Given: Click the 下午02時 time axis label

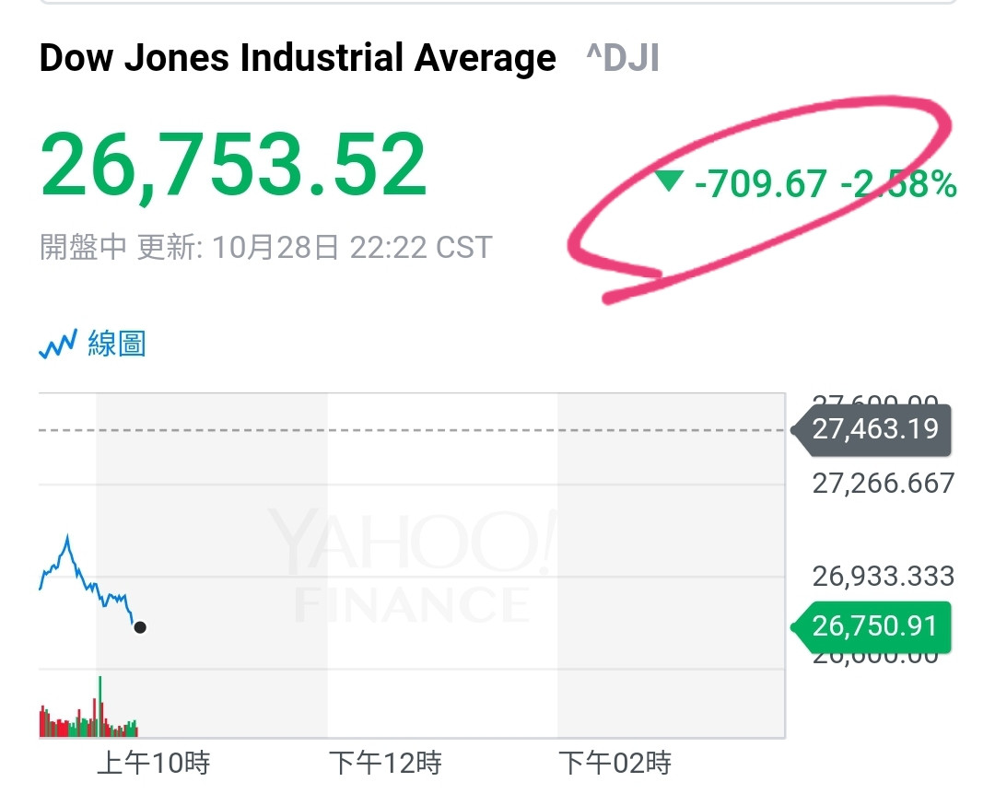Looking at the screenshot, I should [x=615, y=763].
